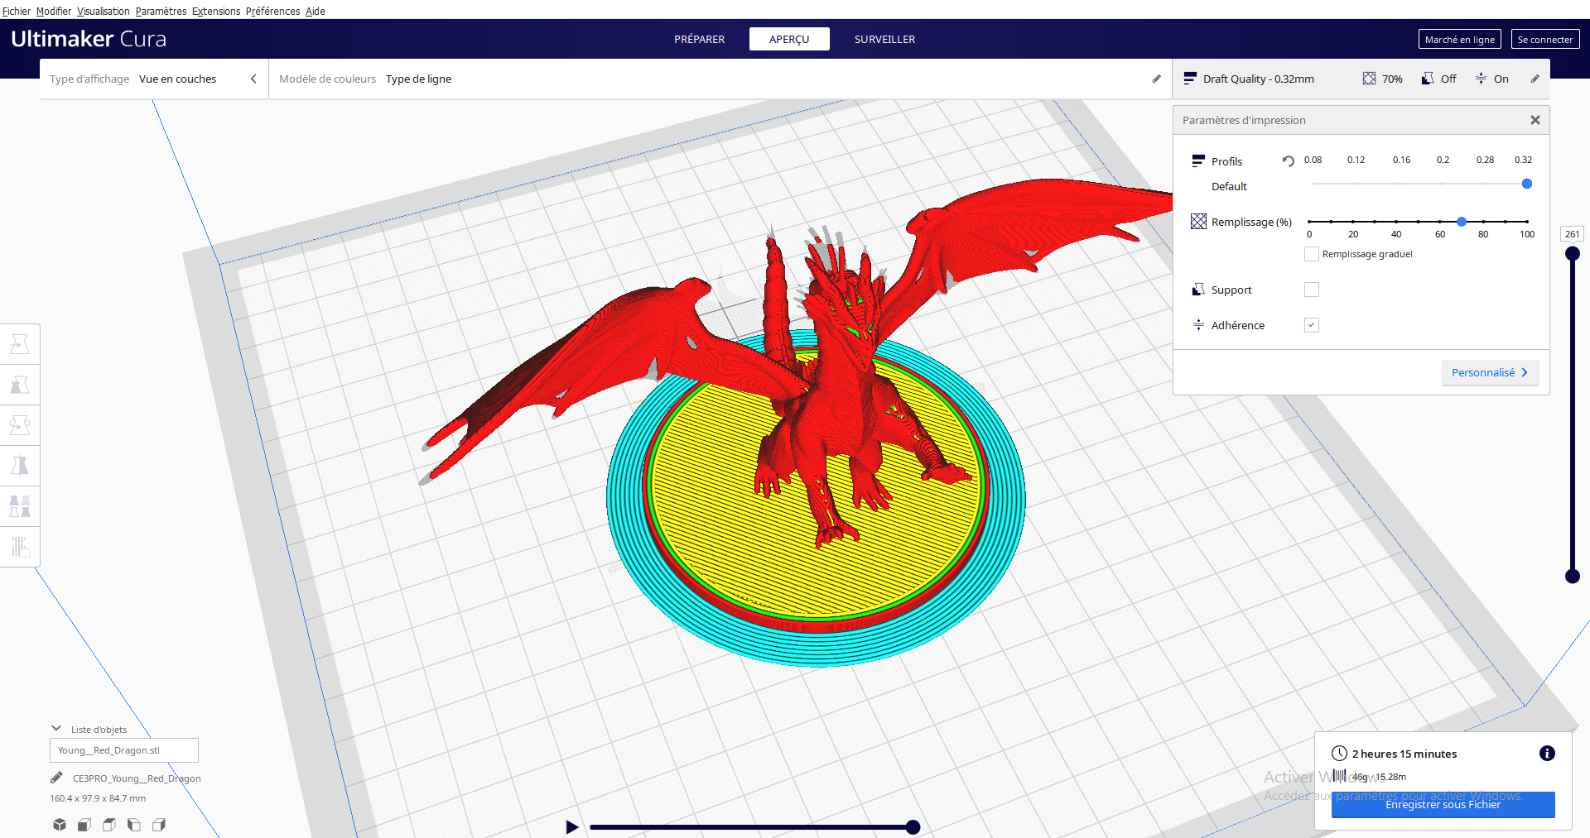This screenshot has width=1590, height=838.
Task: Open the Draft Quality - 0.32mm profile dropdown
Action: (1258, 79)
